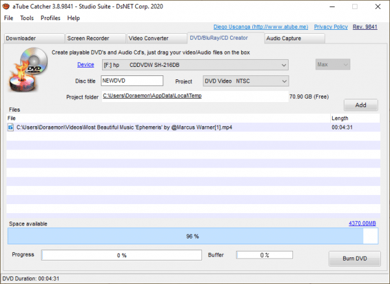Click the File column header
This screenshot has width=390, height=284.
tap(168, 118)
